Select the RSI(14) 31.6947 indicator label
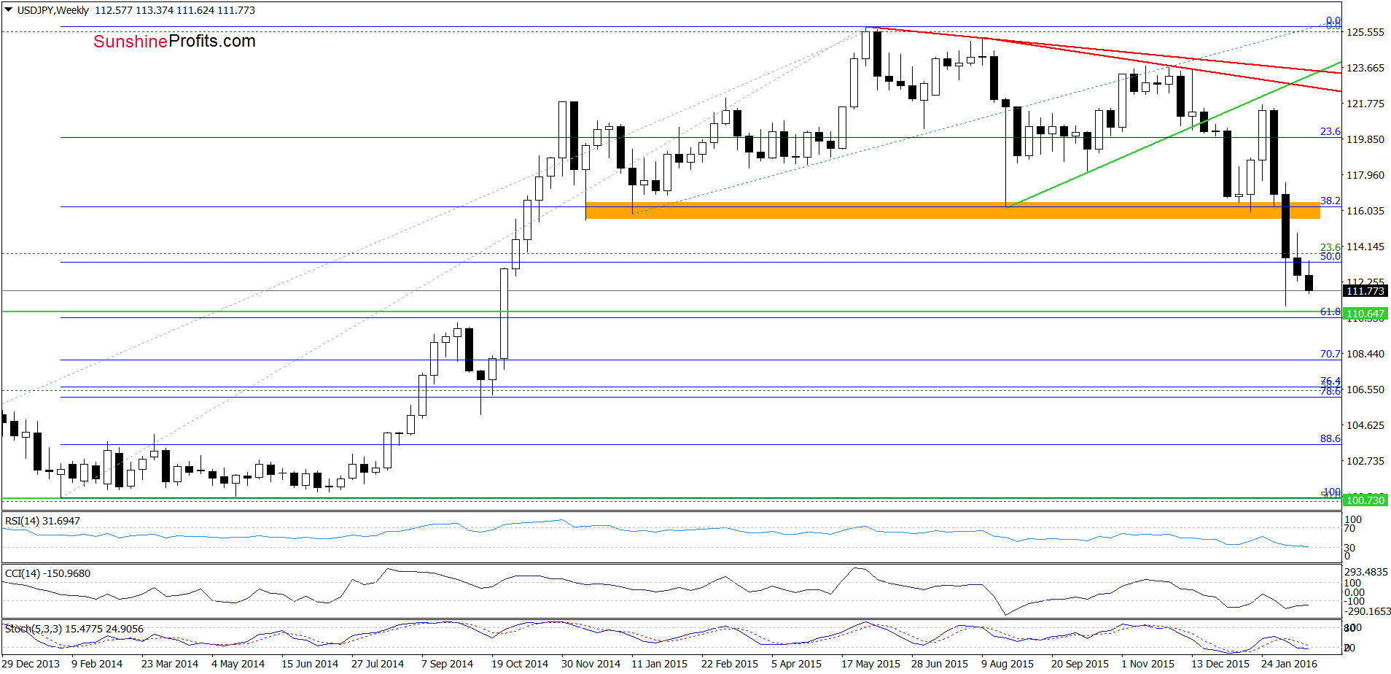The height and width of the screenshot is (674, 1391). tap(43, 521)
